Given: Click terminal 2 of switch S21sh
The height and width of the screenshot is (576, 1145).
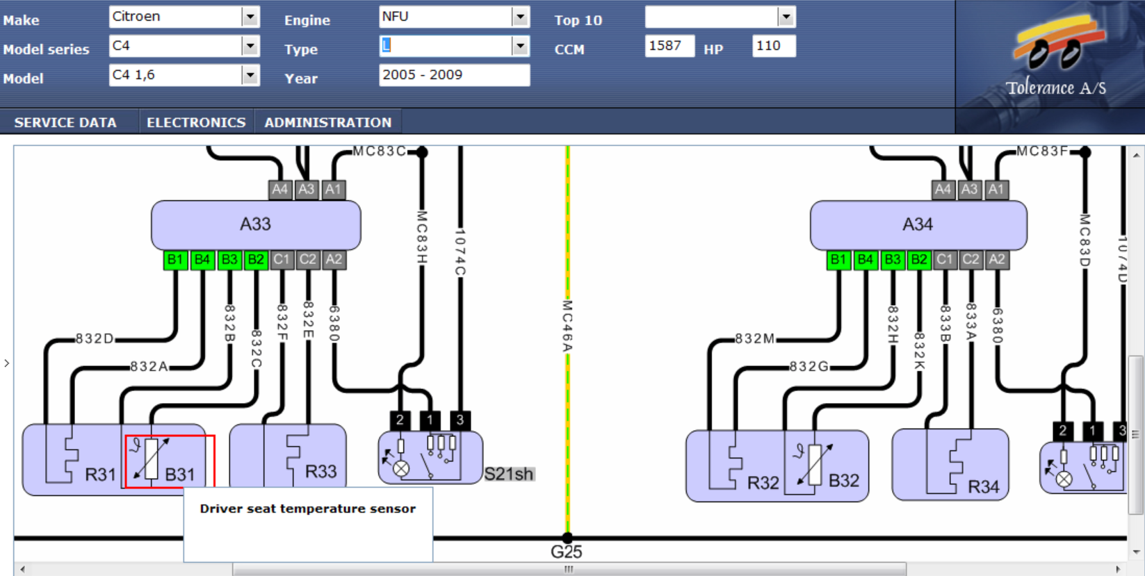Looking at the screenshot, I should tap(400, 420).
